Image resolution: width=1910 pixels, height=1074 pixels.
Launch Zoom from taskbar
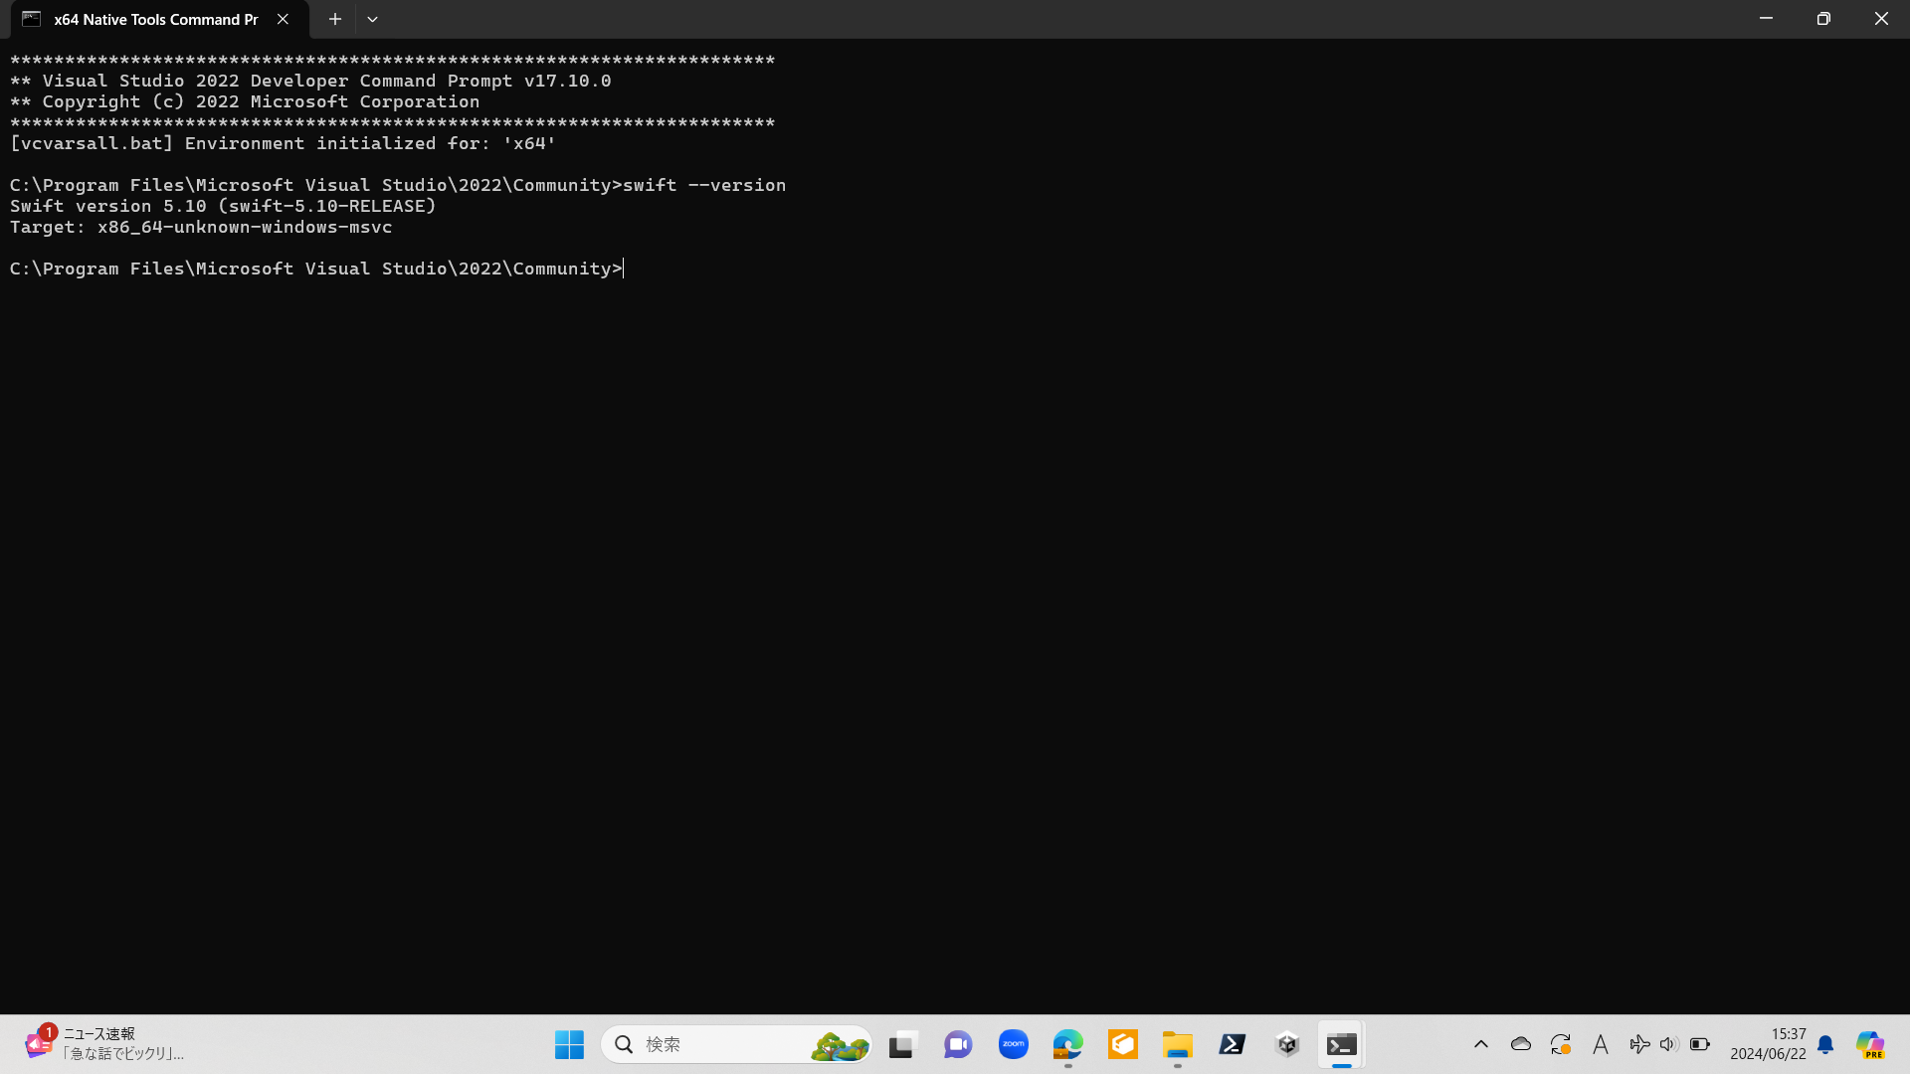point(1014,1044)
